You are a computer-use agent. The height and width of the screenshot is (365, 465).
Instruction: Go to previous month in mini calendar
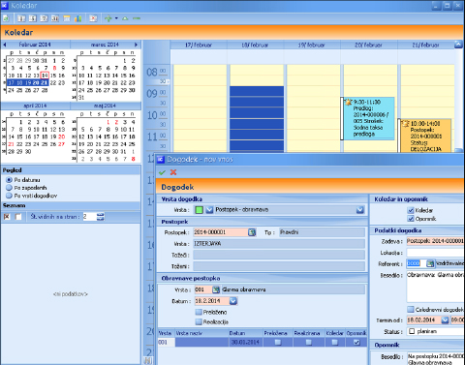tap(5, 45)
